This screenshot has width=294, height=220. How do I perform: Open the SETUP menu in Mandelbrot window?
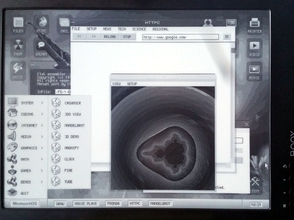pos(132,84)
